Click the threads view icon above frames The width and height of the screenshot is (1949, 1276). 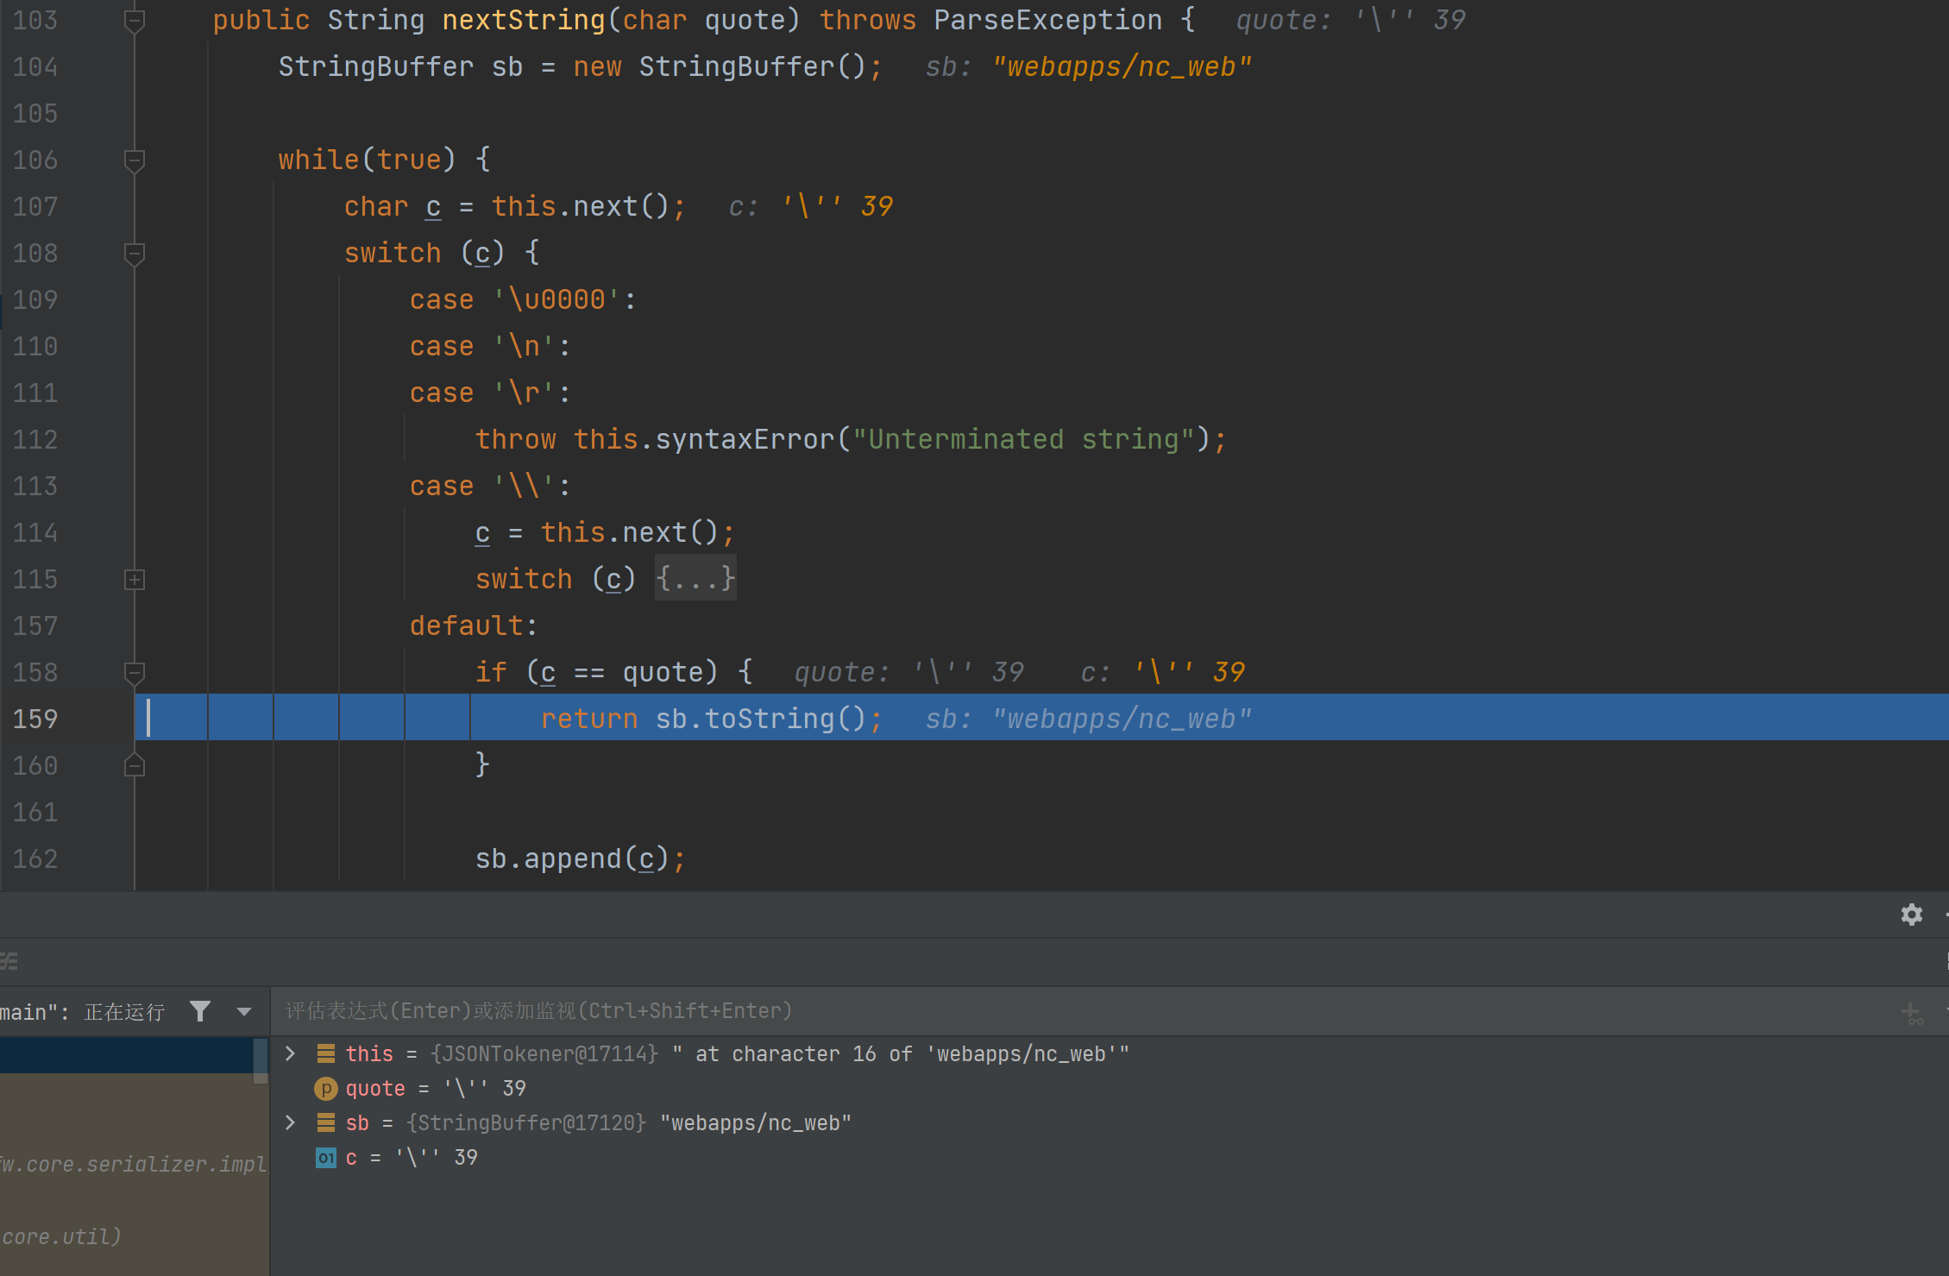click(9, 961)
